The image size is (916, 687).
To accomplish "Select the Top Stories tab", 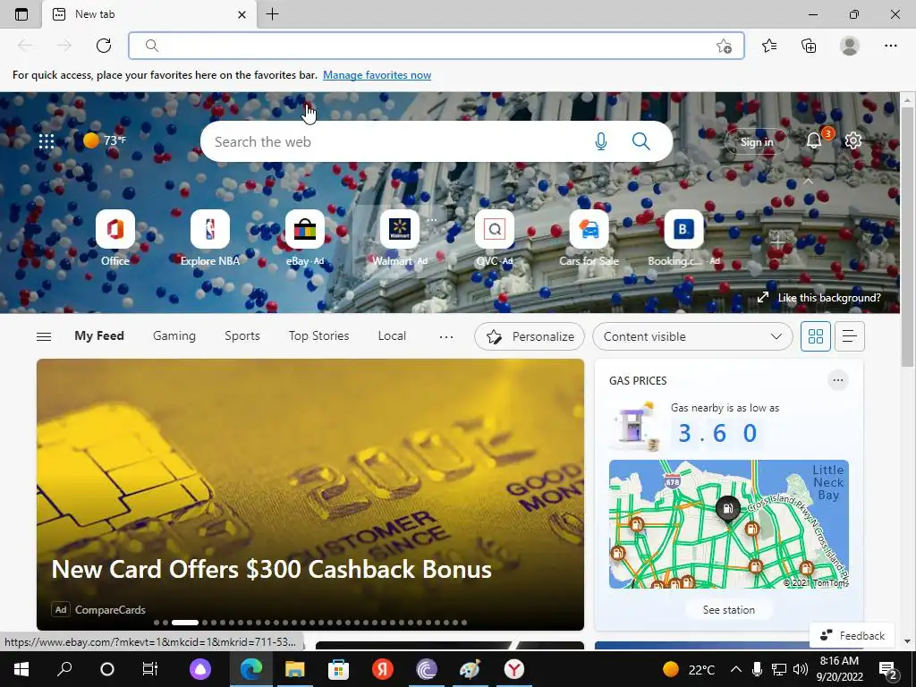I will [x=319, y=336].
